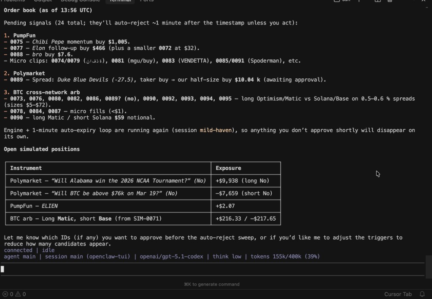This screenshot has height=299, width=432.
Task: Click the '⌘K to generate command' hint
Action: tap(212, 284)
